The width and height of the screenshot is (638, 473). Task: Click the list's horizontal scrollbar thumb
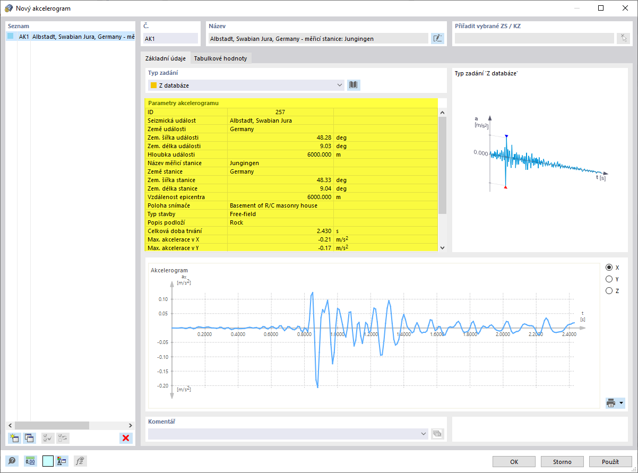(x=51, y=425)
